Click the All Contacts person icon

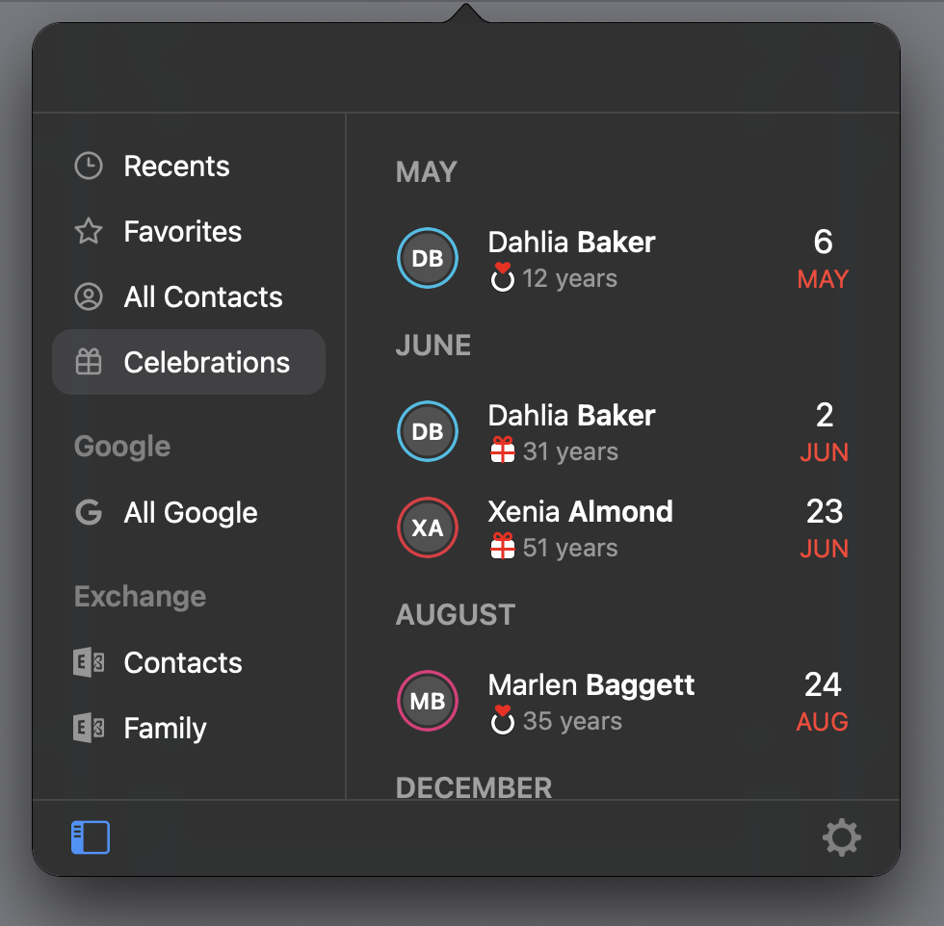[89, 296]
